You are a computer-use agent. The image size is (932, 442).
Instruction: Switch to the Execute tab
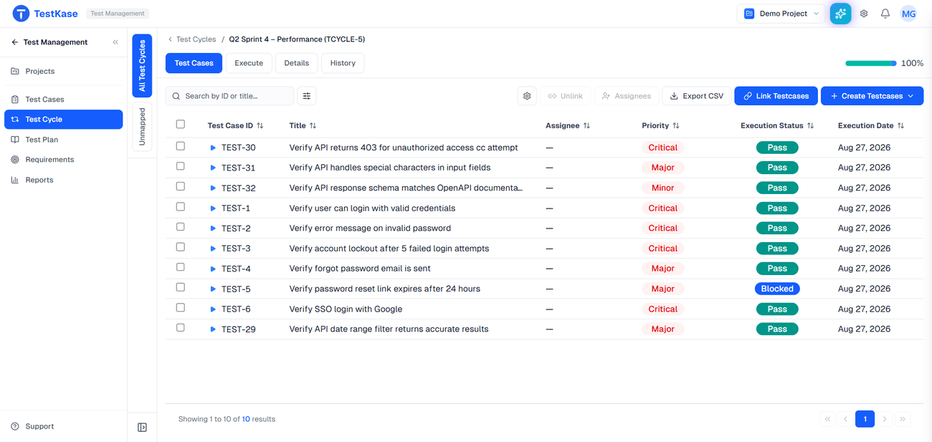tap(249, 63)
